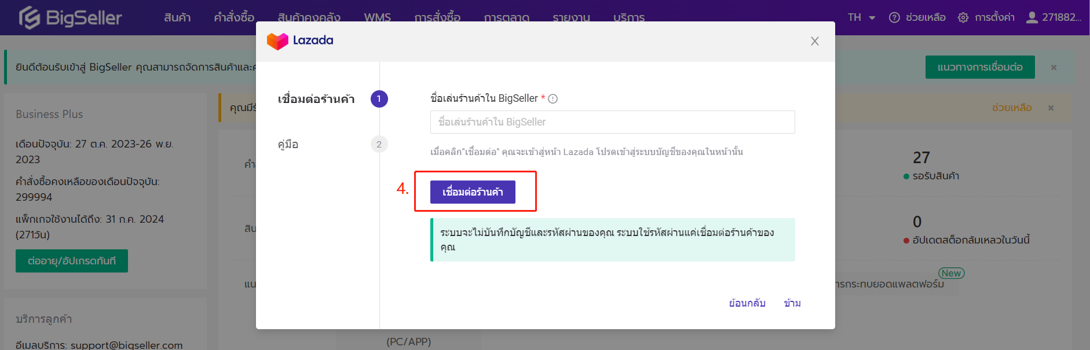Dismiss the welcome banner with its X

(x=1054, y=67)
